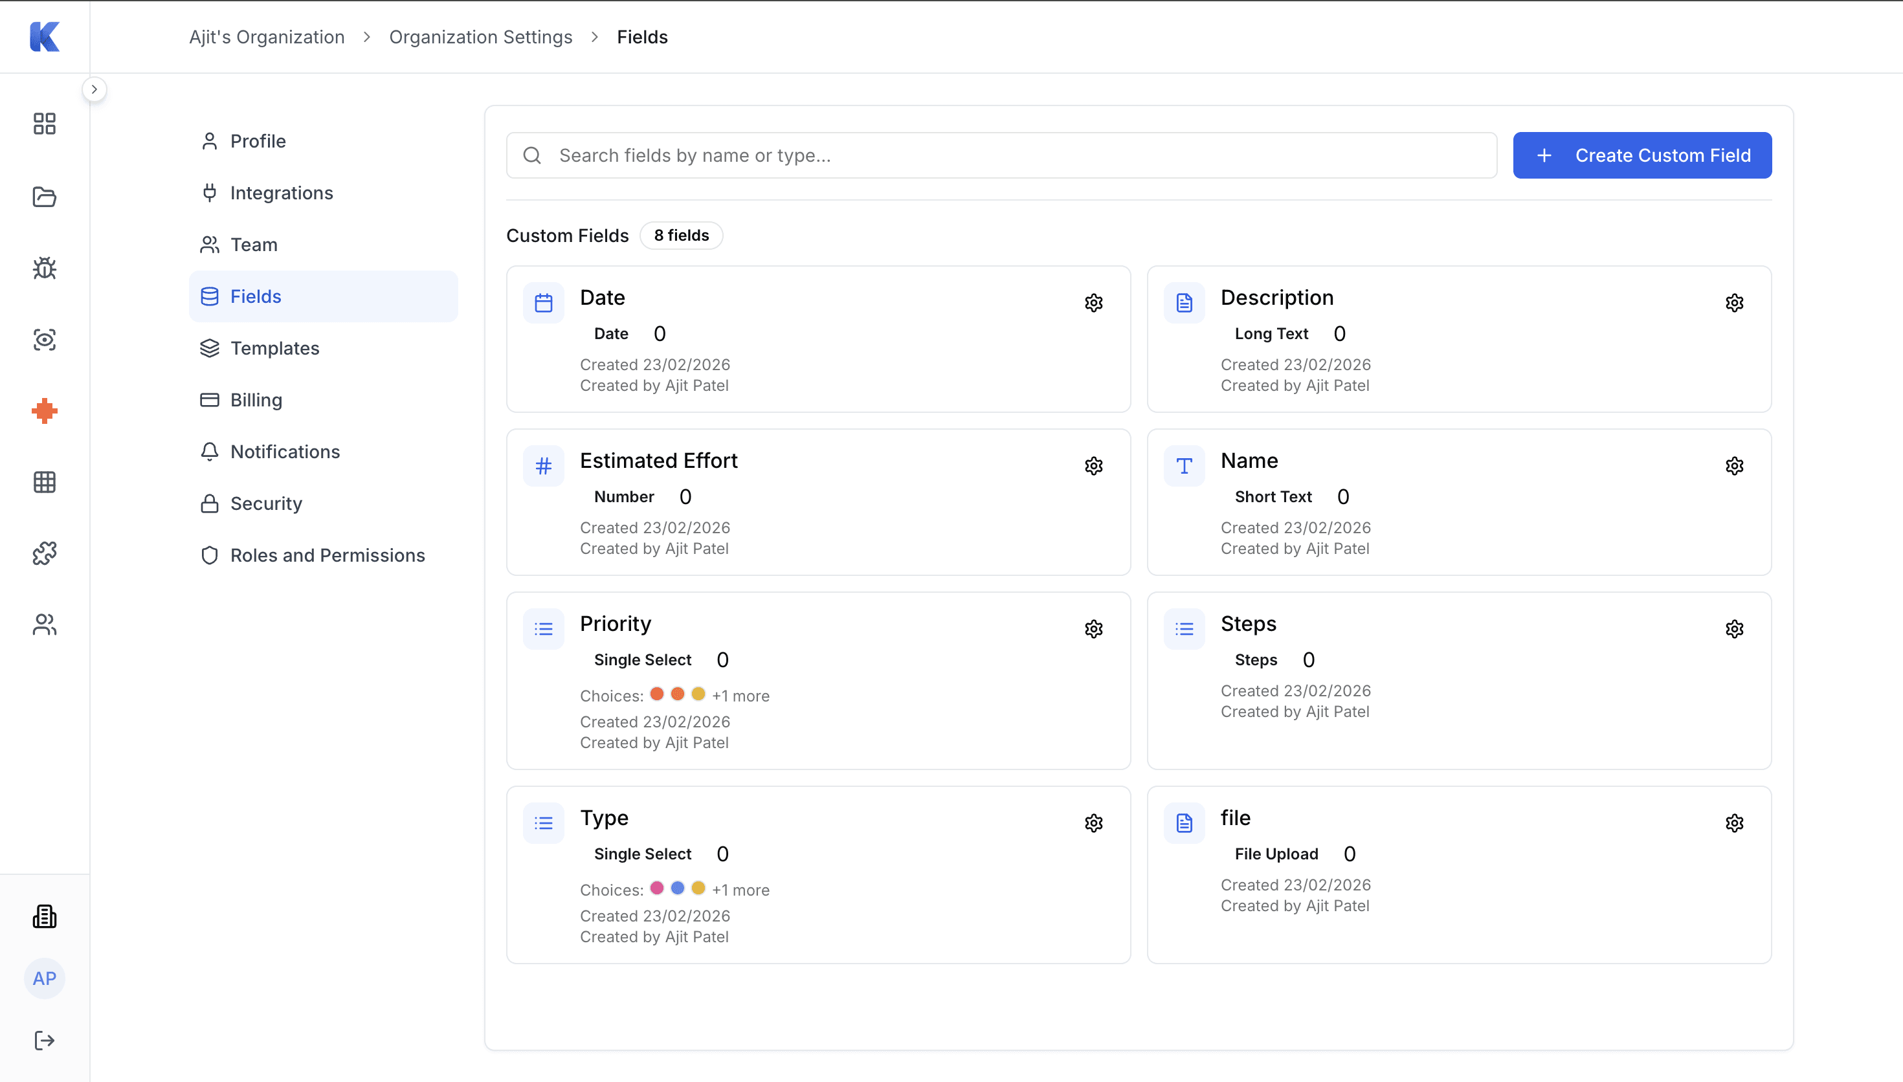Open the bug tracker icon in left sidebar
The image size is (1903, 1082).
[x=45, y=269]
